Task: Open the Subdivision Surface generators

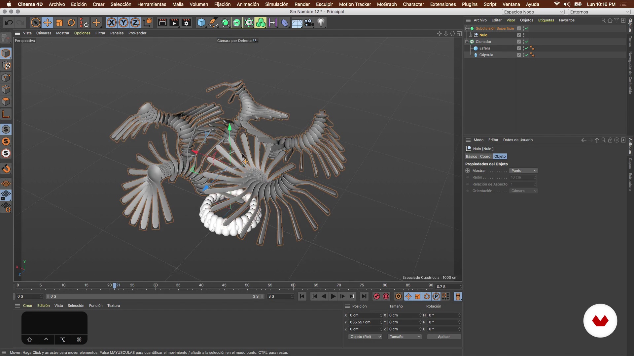Action: click(225, 23)
